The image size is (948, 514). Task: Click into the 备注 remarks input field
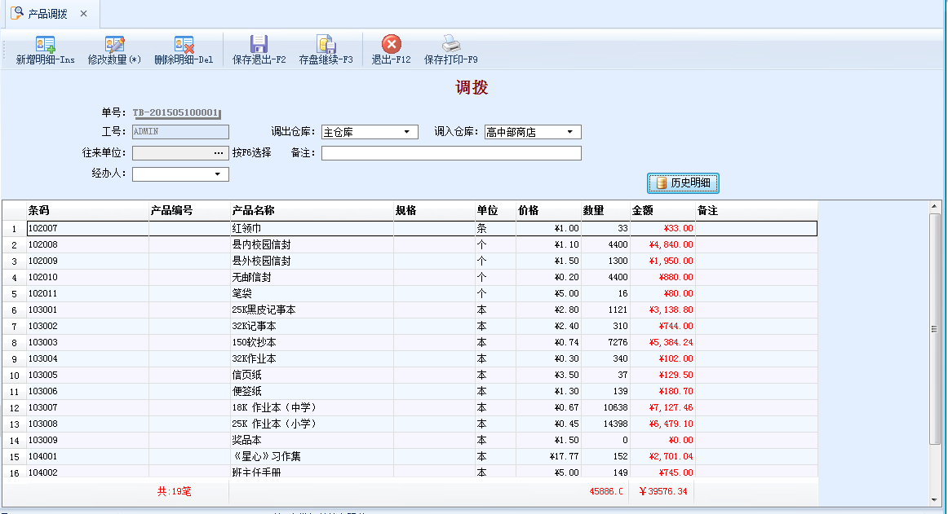click(450, 153)
